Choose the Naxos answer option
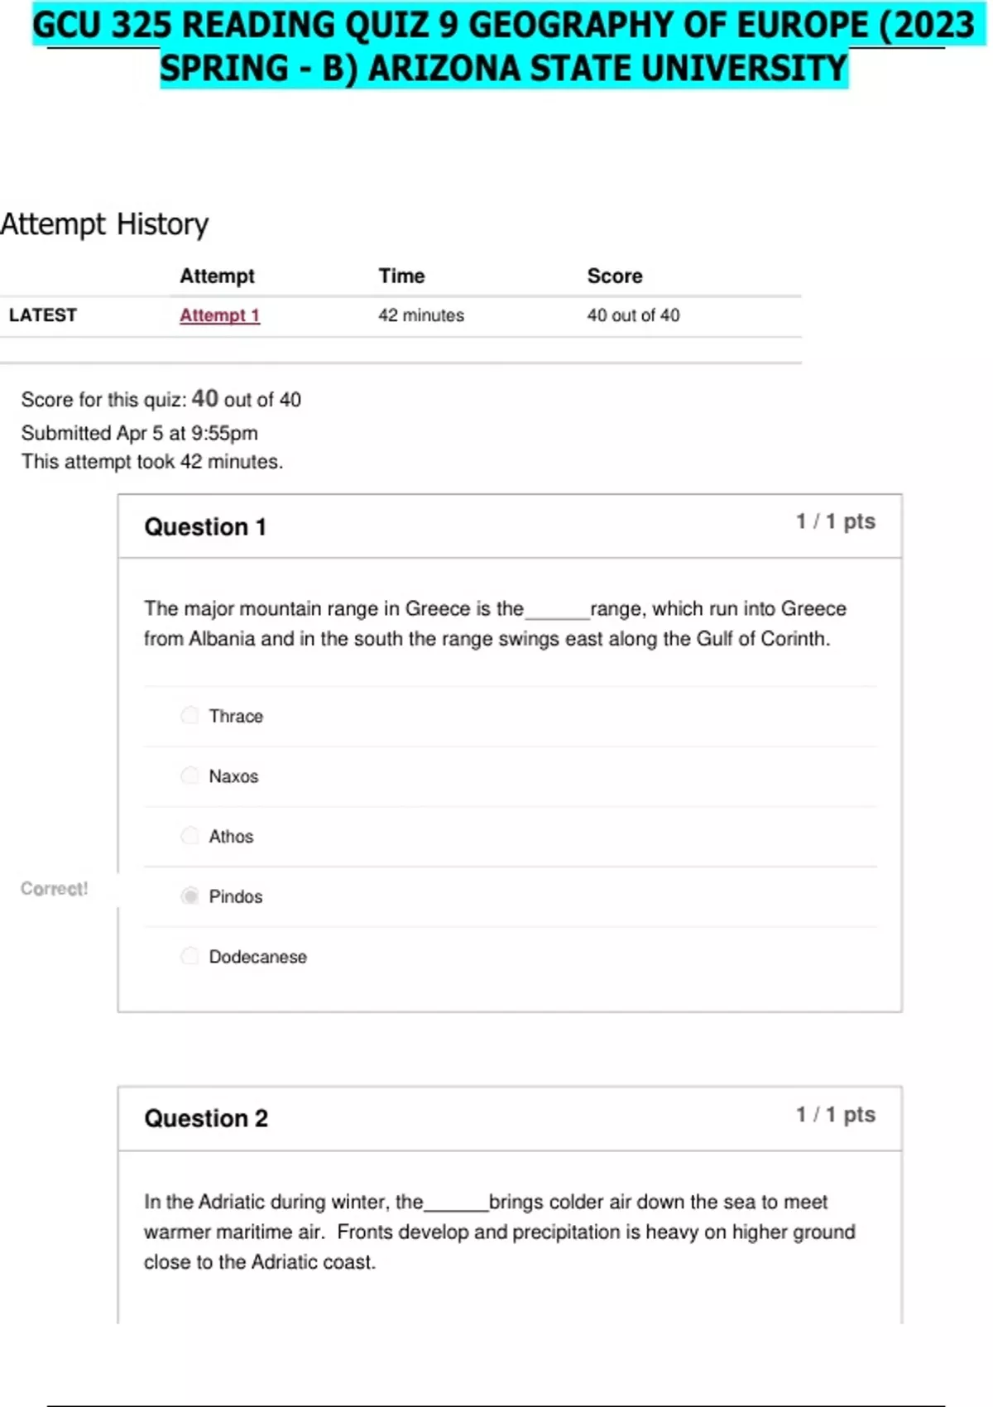The height and width of the screenshot is (1407, 993). tap(190, 776)
